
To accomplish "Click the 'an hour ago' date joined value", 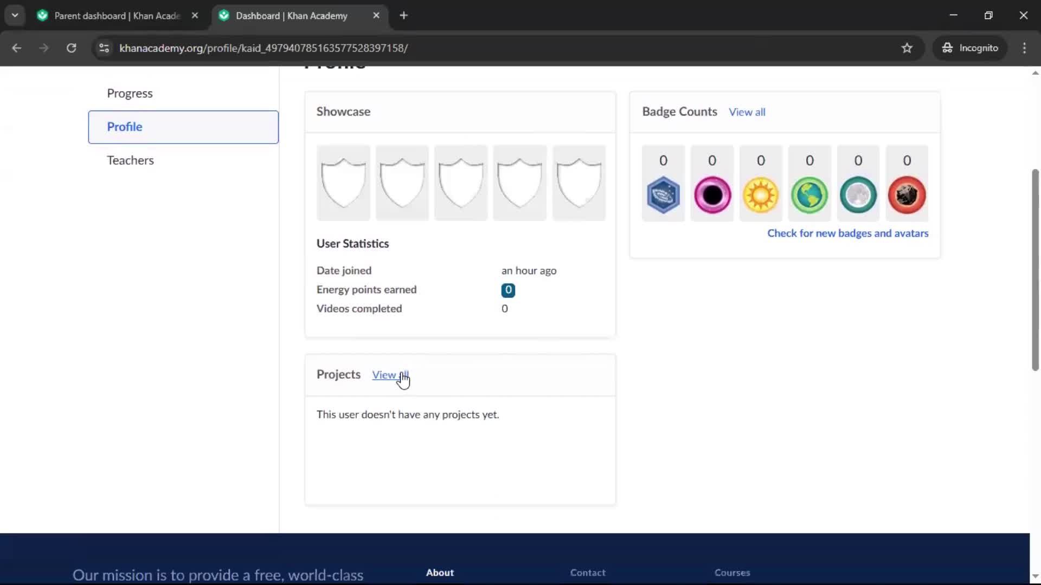I will tap(529, 271).
